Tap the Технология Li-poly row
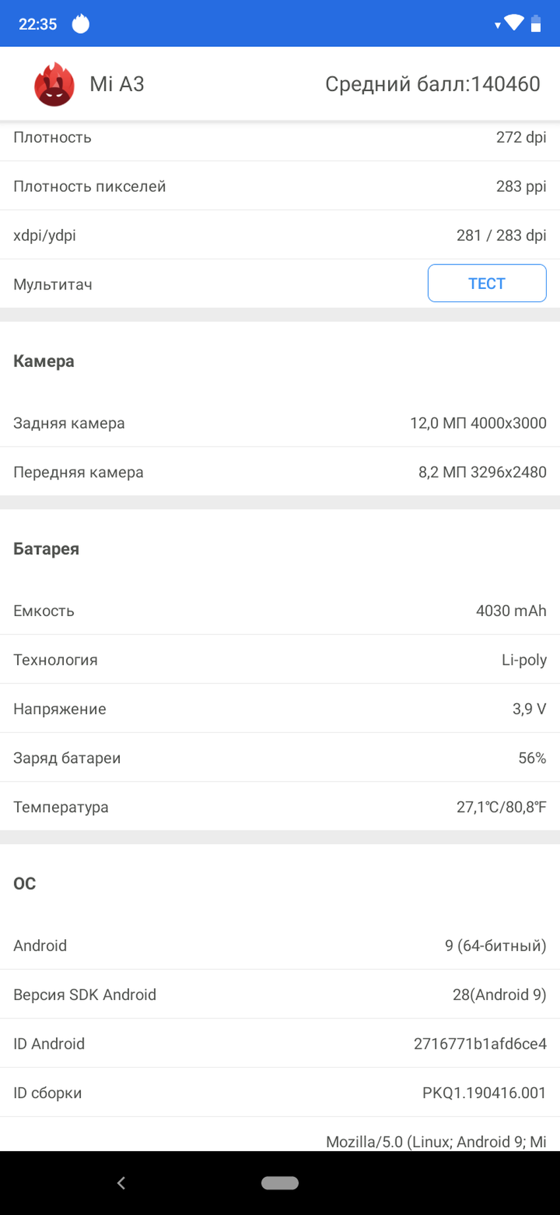Image resolution: width=560 pixels, height=1215 pixels. click(x=280, y=660)
